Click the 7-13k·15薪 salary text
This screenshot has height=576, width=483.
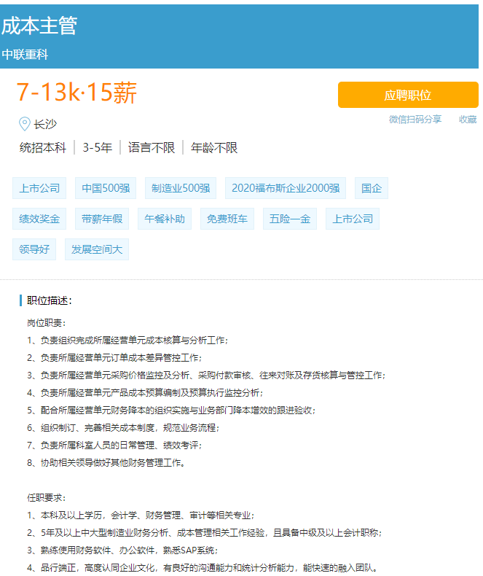click(x=76, y=92)
